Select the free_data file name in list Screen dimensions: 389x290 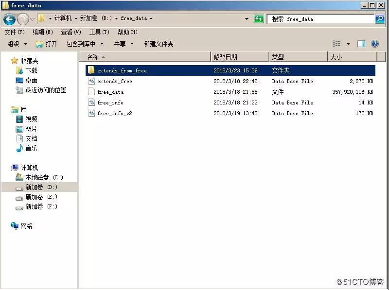[110, 92]
